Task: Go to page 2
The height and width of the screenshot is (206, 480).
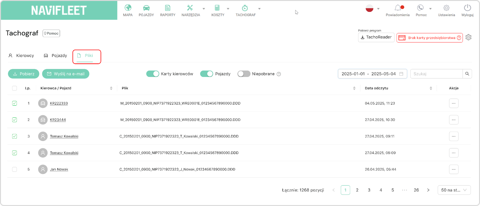Action: (x=357, y=190)
